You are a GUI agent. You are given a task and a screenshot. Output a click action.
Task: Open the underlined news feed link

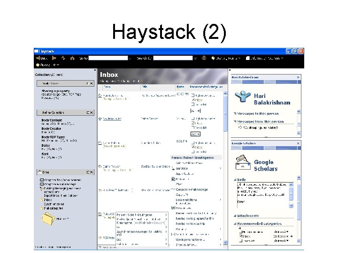pos(112,119)
